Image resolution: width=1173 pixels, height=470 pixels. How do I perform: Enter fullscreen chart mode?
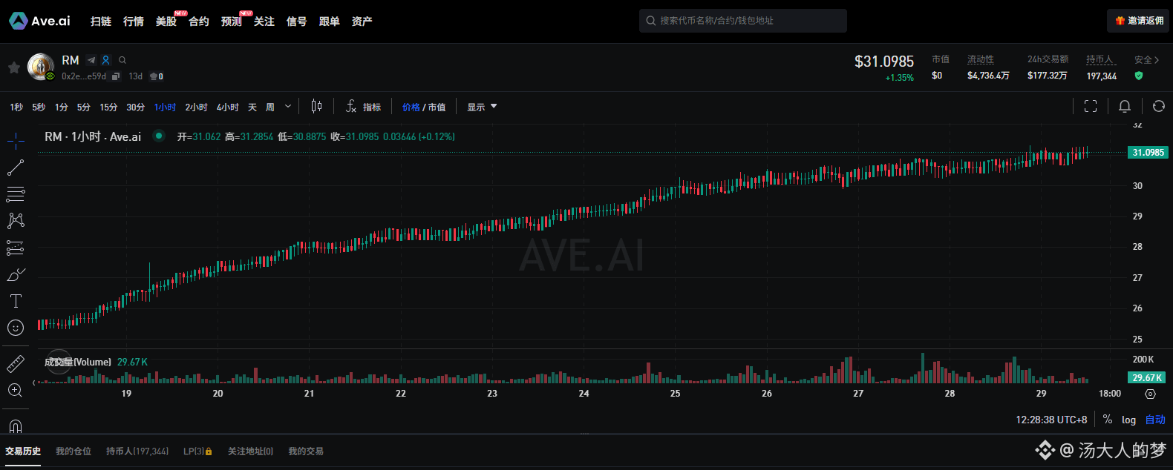pyautogui.click(x=1091, y=106)
